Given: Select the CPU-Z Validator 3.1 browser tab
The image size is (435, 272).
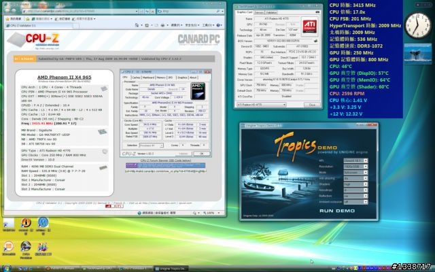Looking at the screenshot, I should (39, 26).
